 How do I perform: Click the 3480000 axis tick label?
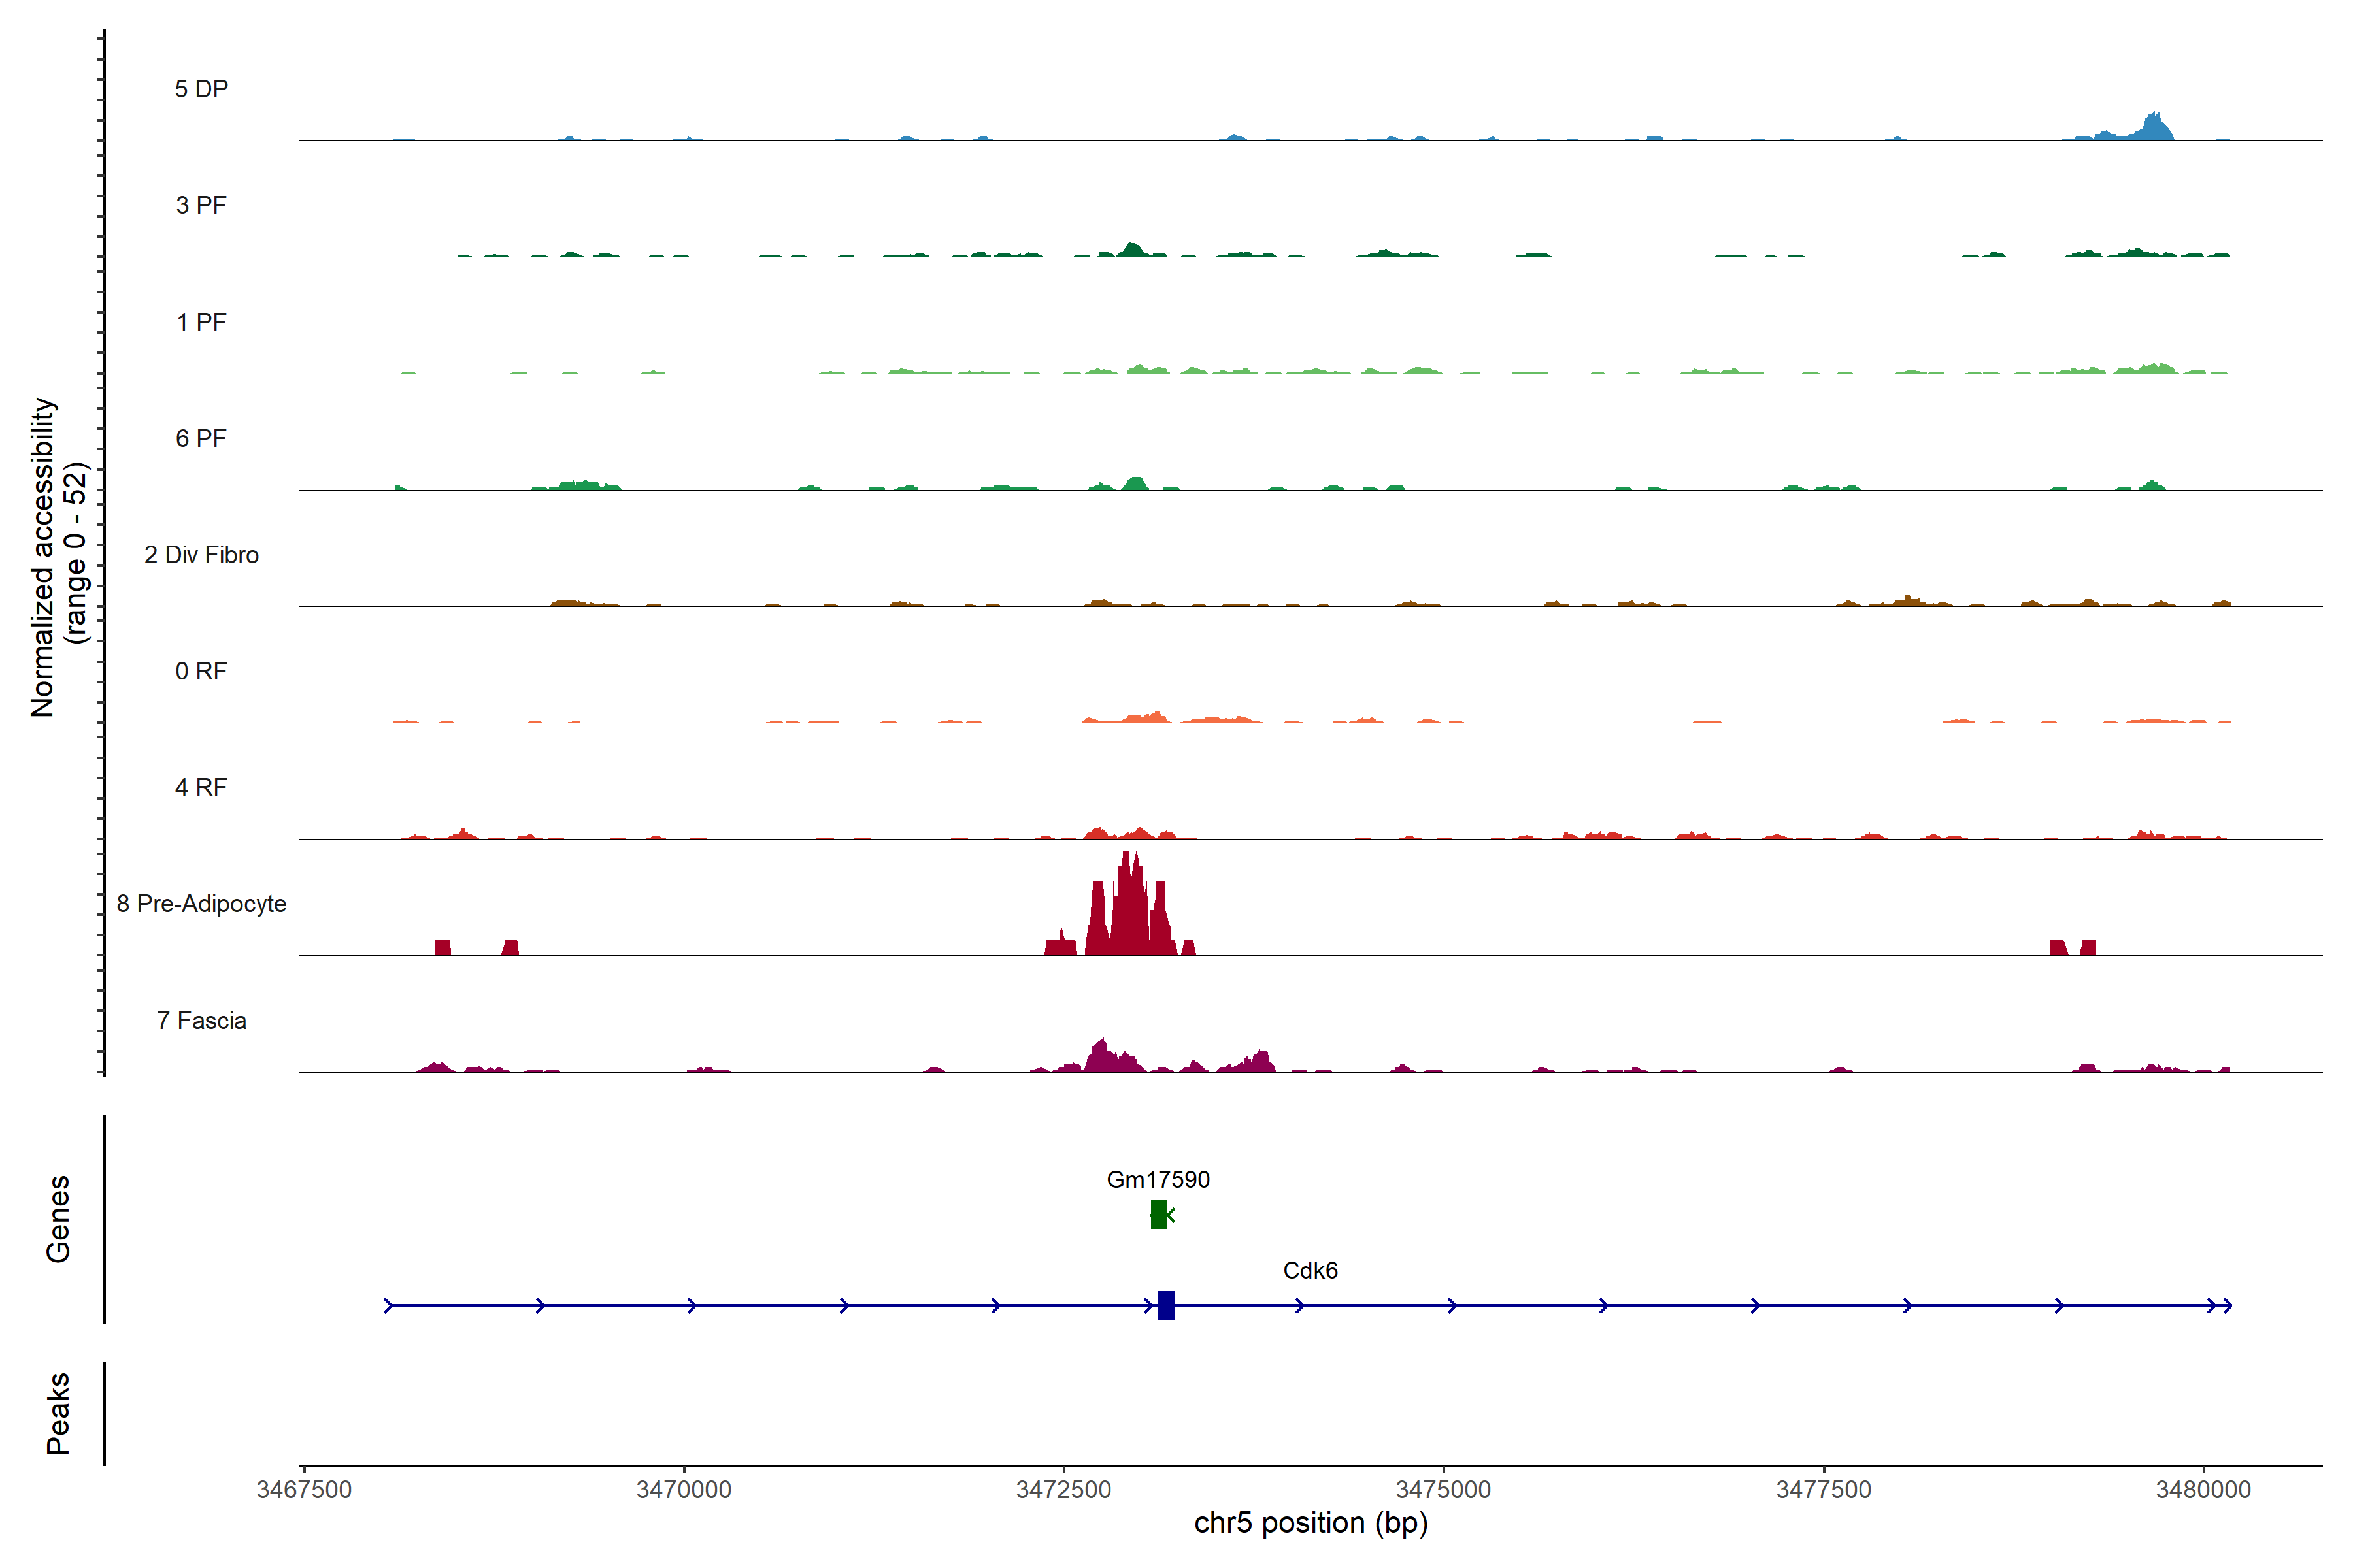pyautogui.click(x=2203, y=1489)
